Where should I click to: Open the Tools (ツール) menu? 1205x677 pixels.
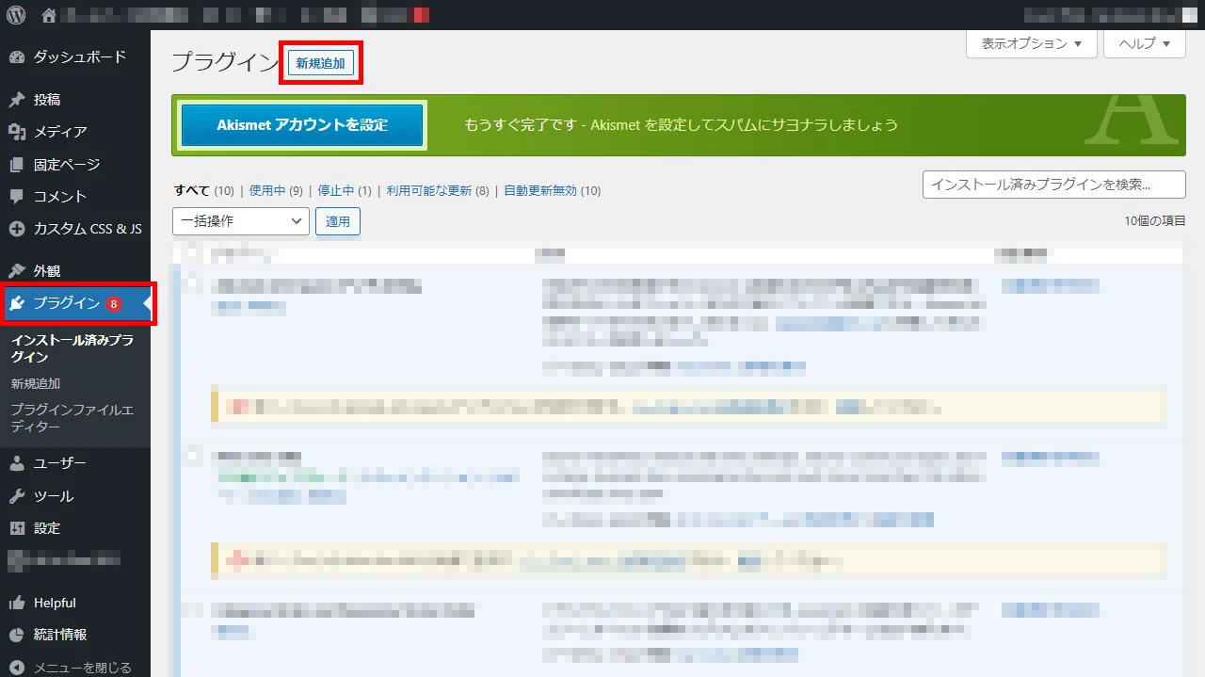(53, 495)
